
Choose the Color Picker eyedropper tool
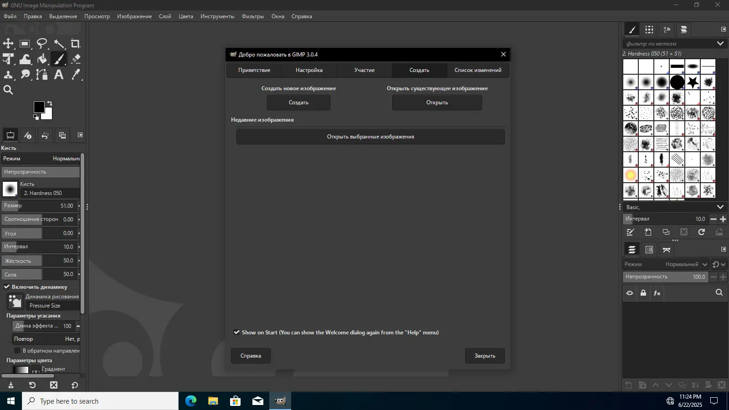coord(76,75)
